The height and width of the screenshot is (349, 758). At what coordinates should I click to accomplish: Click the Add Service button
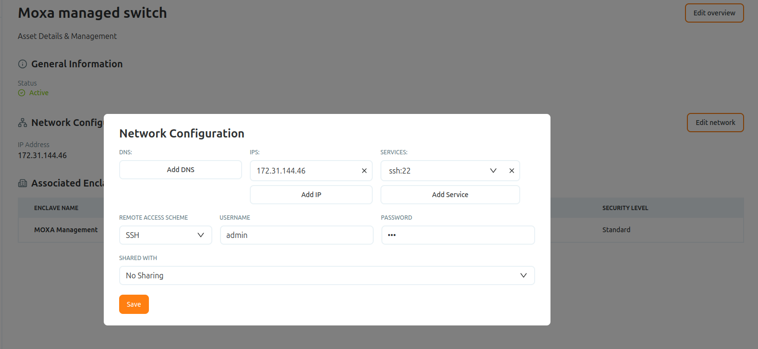pyautogui.click(x=450, y=195)
